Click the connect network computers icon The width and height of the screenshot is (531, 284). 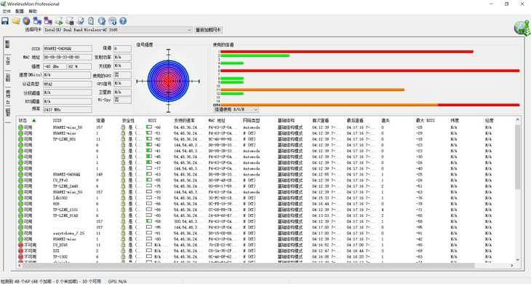[x=37, y=21]
